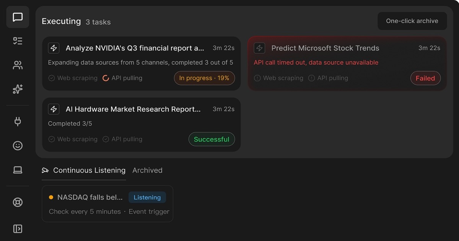This screenshot has height=241, width=459.
Task: Click the camera icon beside Continuous Listening
Action: [x=46, y=170]
